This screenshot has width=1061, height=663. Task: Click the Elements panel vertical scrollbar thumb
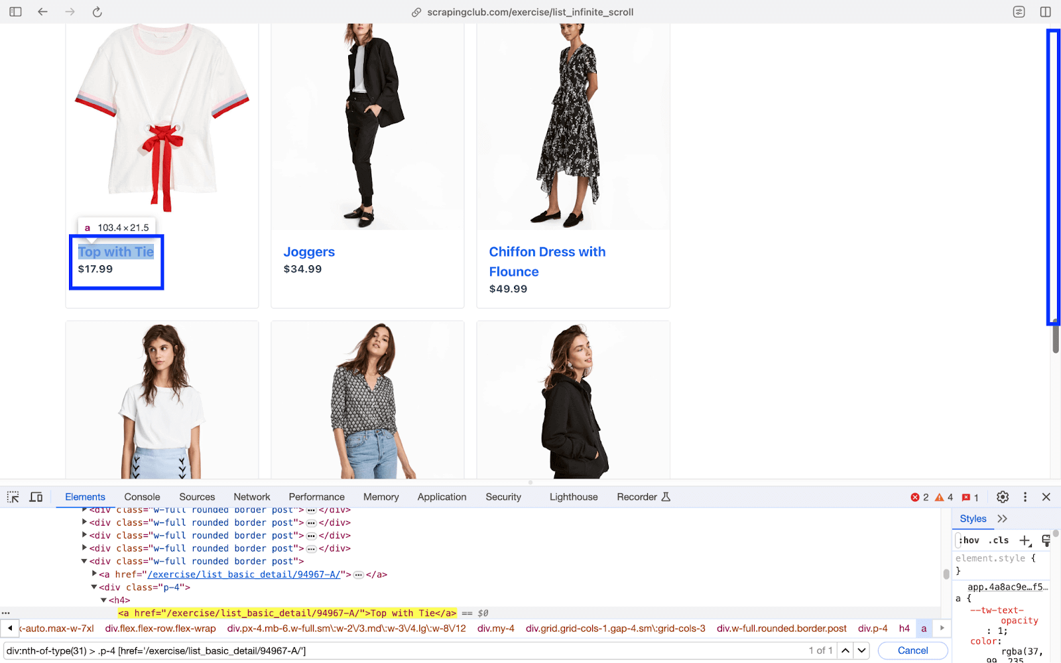click(x=946, y=574)
